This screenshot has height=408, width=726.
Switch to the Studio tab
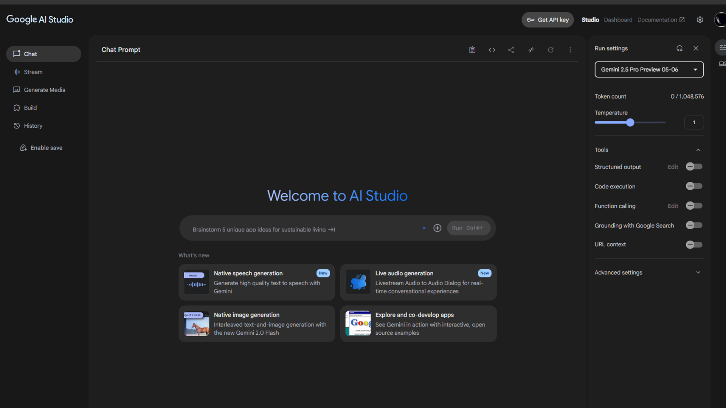590,20
